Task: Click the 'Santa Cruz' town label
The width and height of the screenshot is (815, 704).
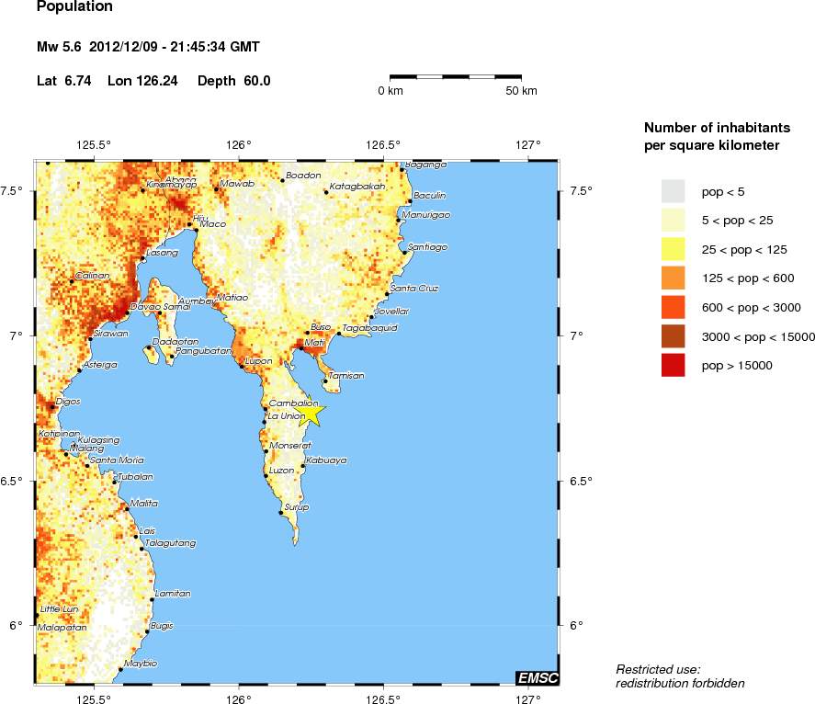Action: tap(414, 288)
